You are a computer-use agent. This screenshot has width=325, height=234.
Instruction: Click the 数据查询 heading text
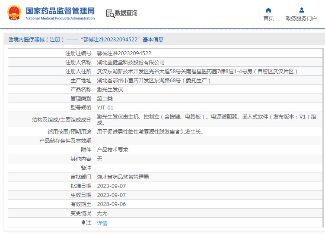point(126,13)
